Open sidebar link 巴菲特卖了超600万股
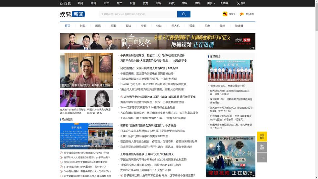318x179 pixels. [231, 118]
